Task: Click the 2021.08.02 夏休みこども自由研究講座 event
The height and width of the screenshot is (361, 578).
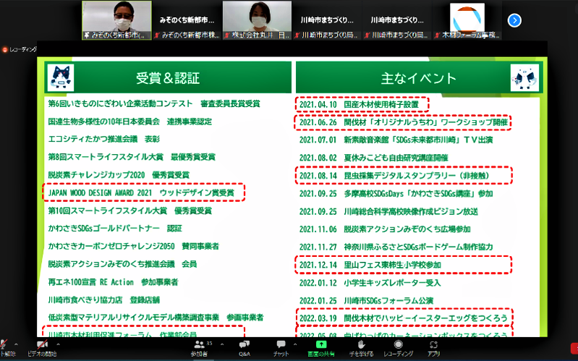Action: tap(373, 158)
